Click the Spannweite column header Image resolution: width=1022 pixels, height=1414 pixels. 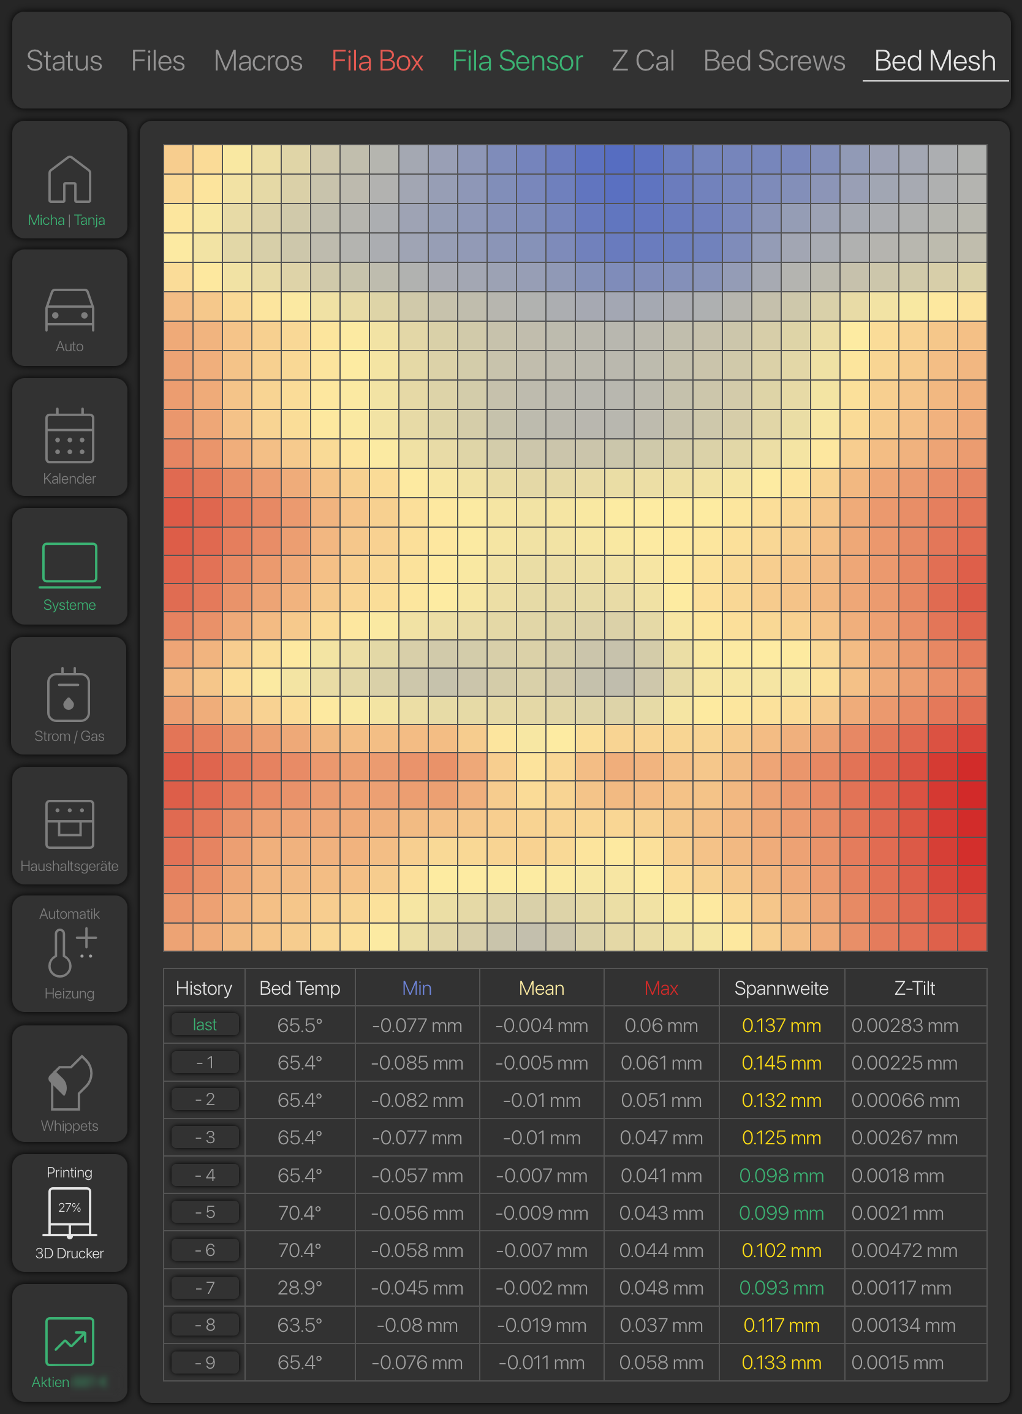(781, 987)
